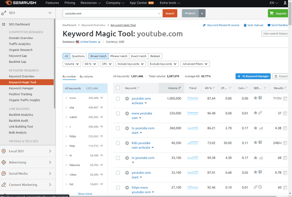
Task: Click star SERP feature in 'youtube com activate' row
Action: [255, 98]
